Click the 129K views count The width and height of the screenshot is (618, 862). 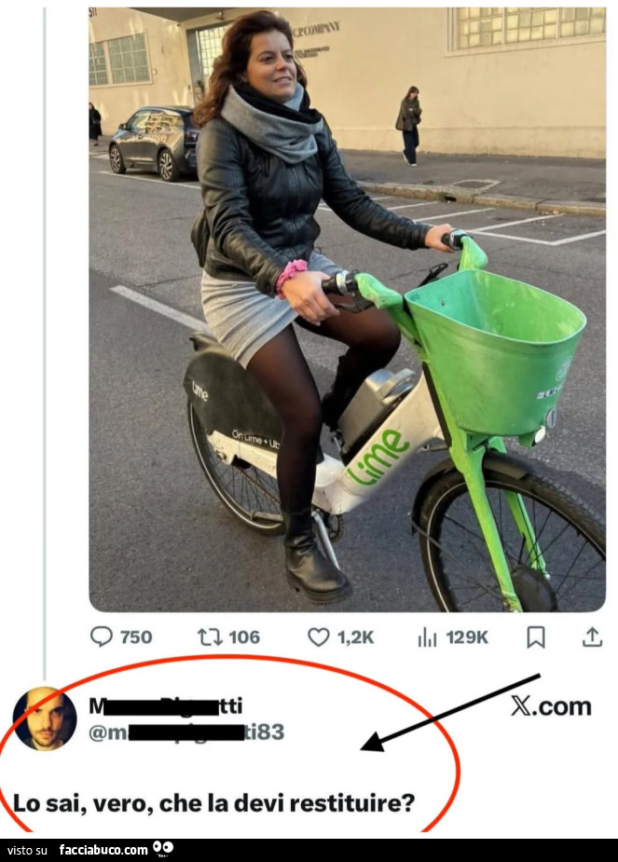[467, 636]
